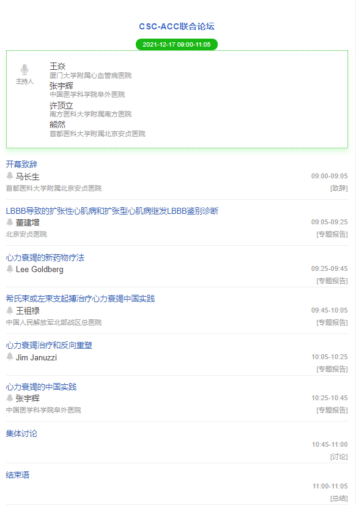
Task: Click the time 09:25-09:45
Action: tap(329, 268)
